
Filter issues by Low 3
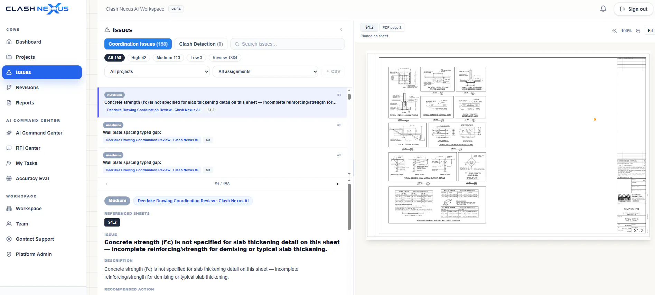tap(196, 58)
